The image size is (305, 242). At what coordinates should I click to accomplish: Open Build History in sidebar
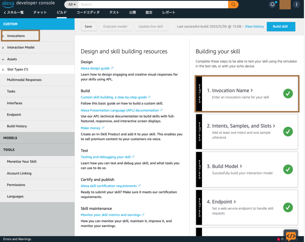click(37, 126)
